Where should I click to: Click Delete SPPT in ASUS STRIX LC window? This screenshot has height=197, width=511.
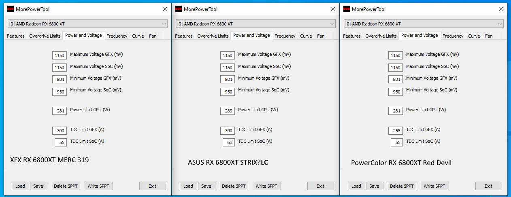(234, 186)
